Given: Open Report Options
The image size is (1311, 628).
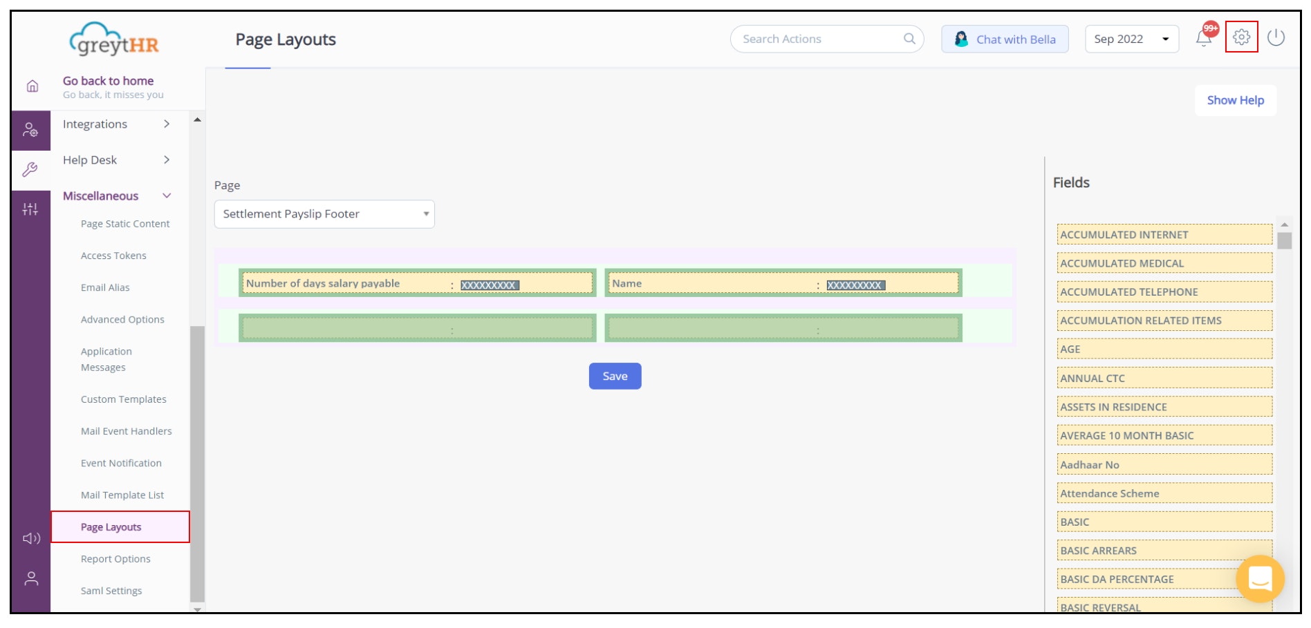Looking at the screenshot, I should click(115, 559).
